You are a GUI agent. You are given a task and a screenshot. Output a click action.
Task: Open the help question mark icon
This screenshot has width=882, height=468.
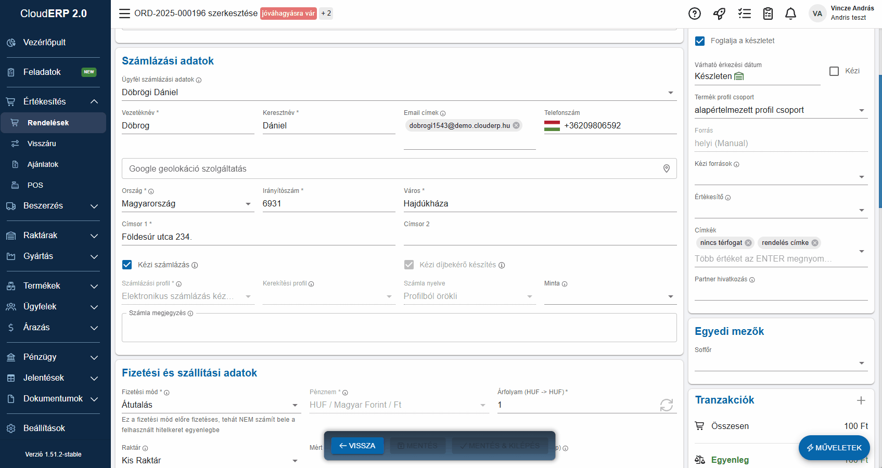pos(694,14)
